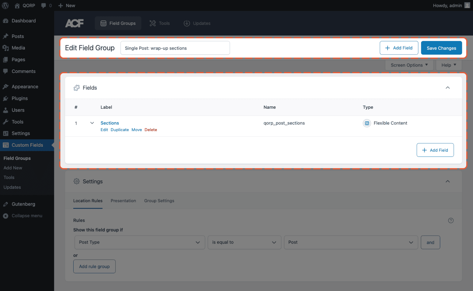
Task: Click the WordPress logo in admin bar
Action: (5, 5)
